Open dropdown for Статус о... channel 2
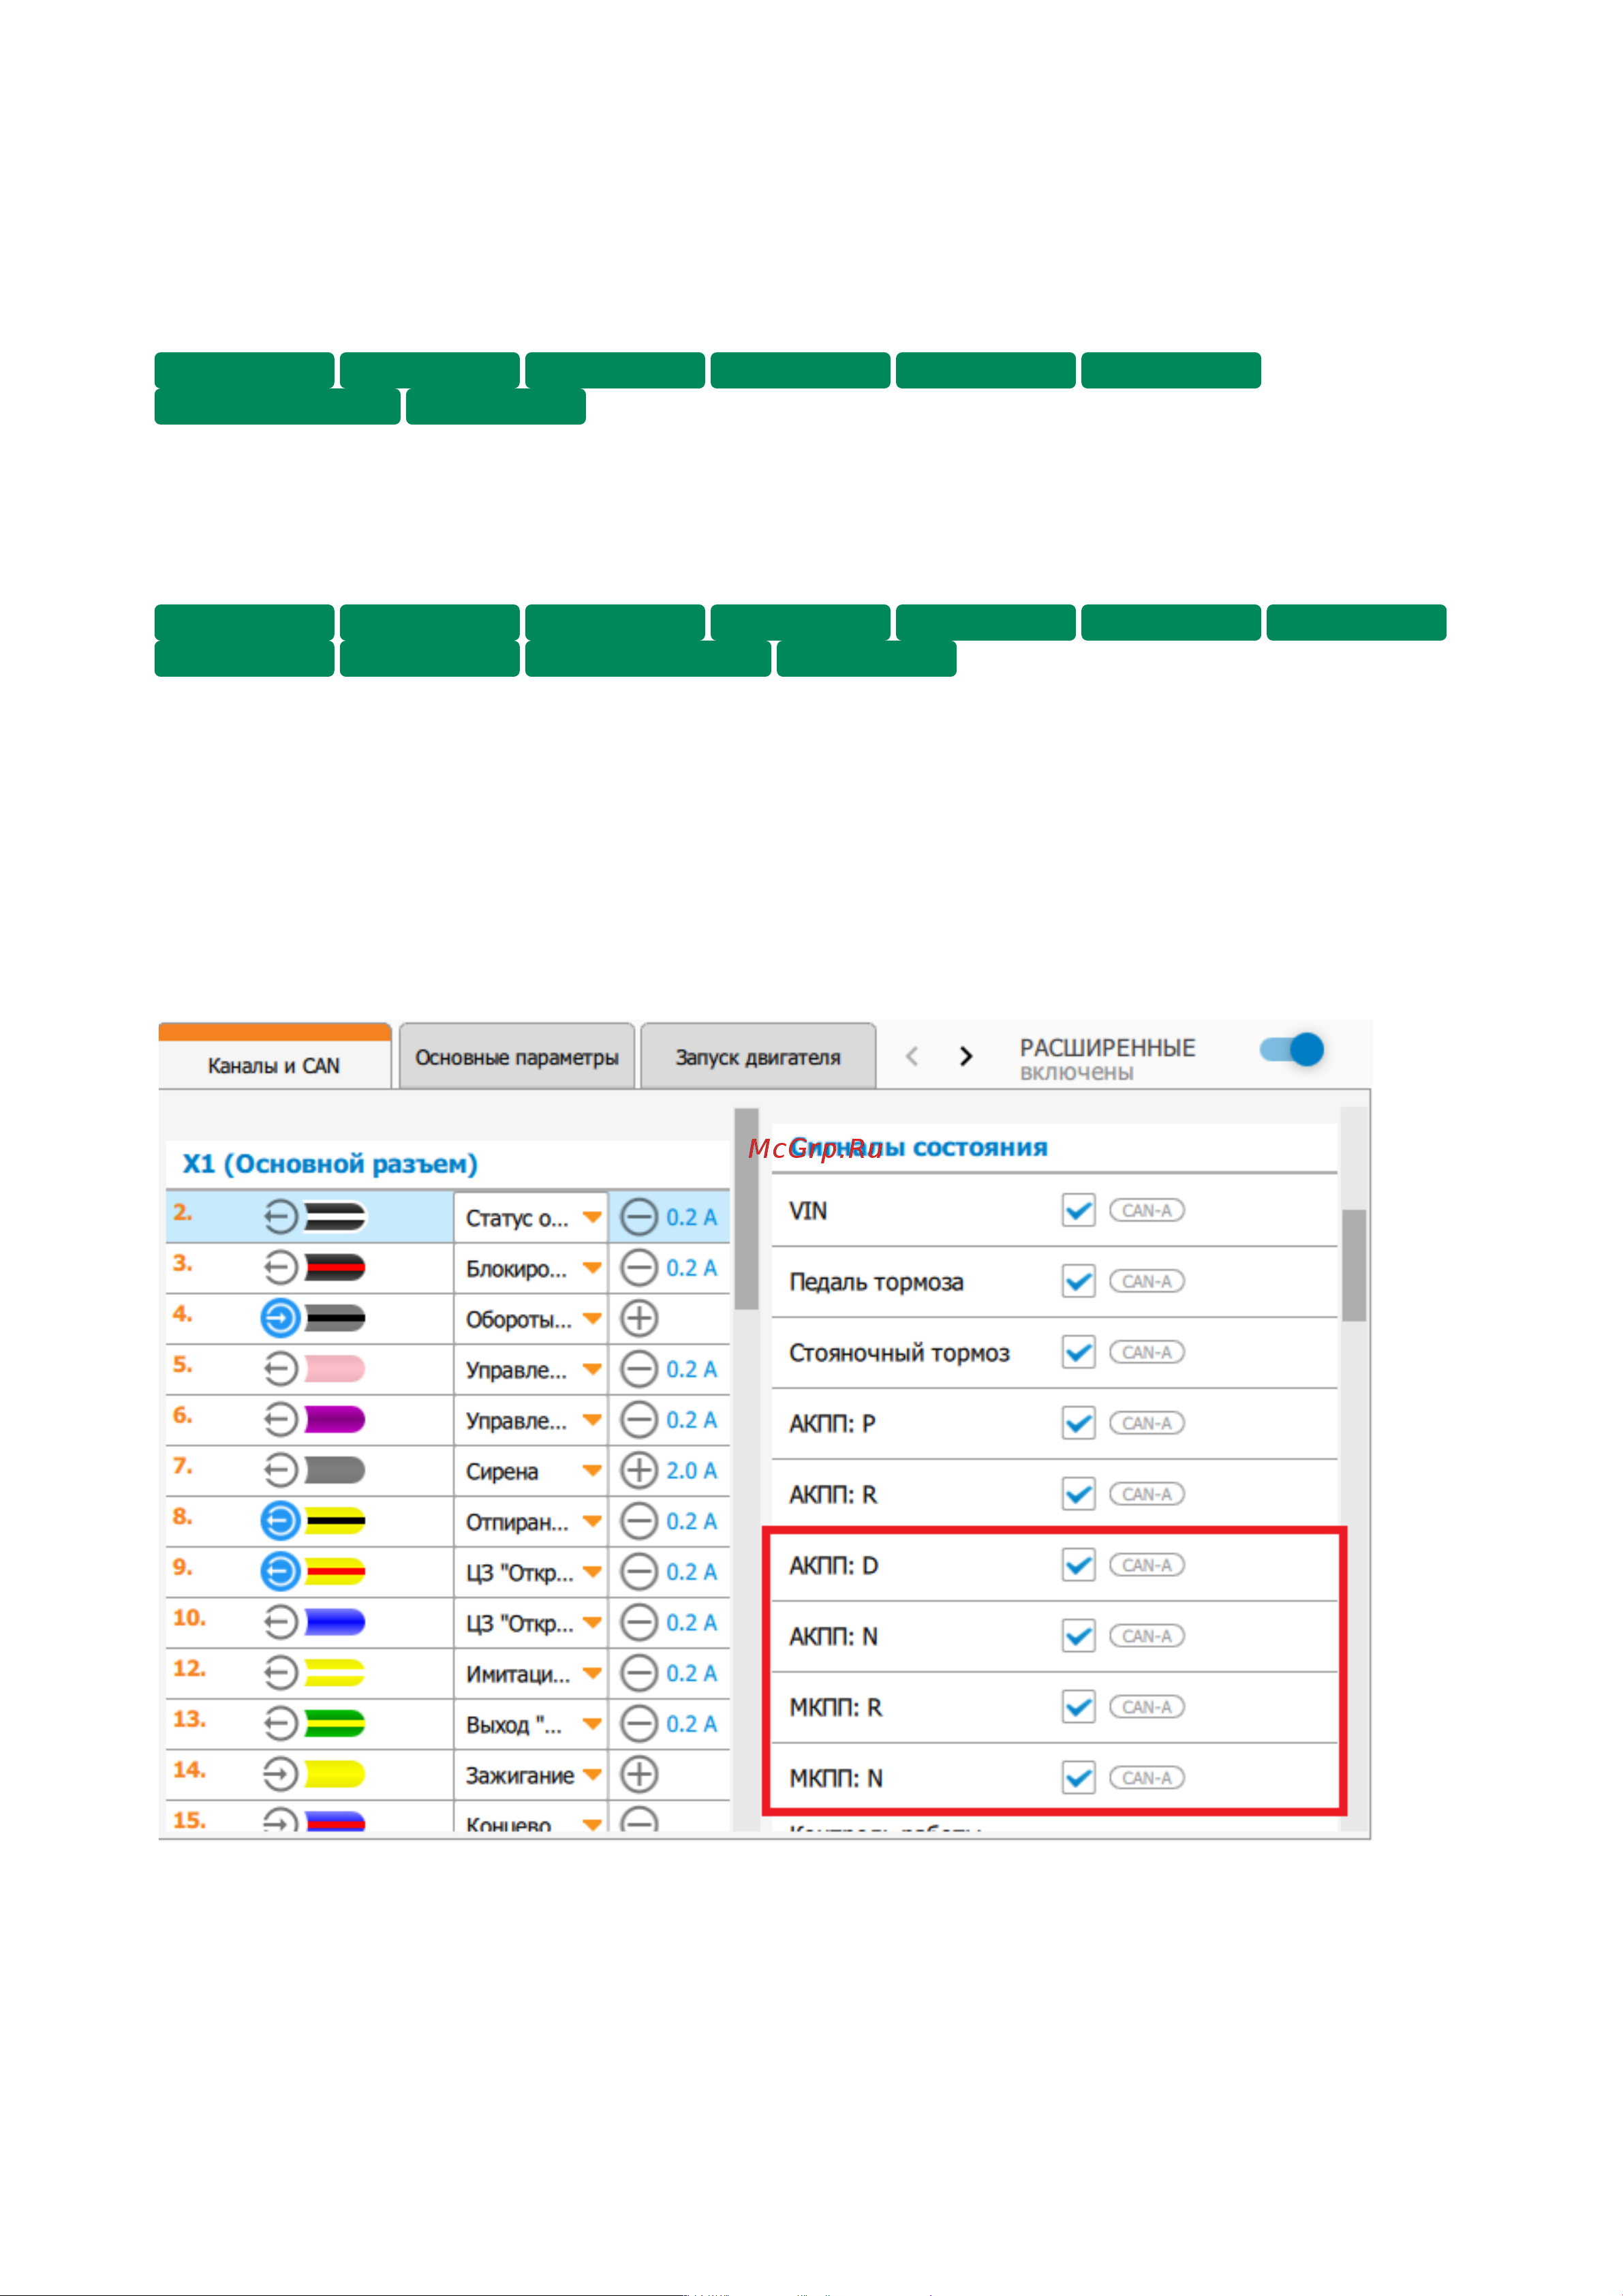 coord(592,1218)
